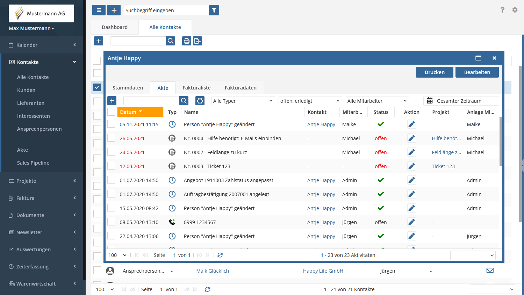Open the hamburger menu in top toolbar

tap(99, 10)
